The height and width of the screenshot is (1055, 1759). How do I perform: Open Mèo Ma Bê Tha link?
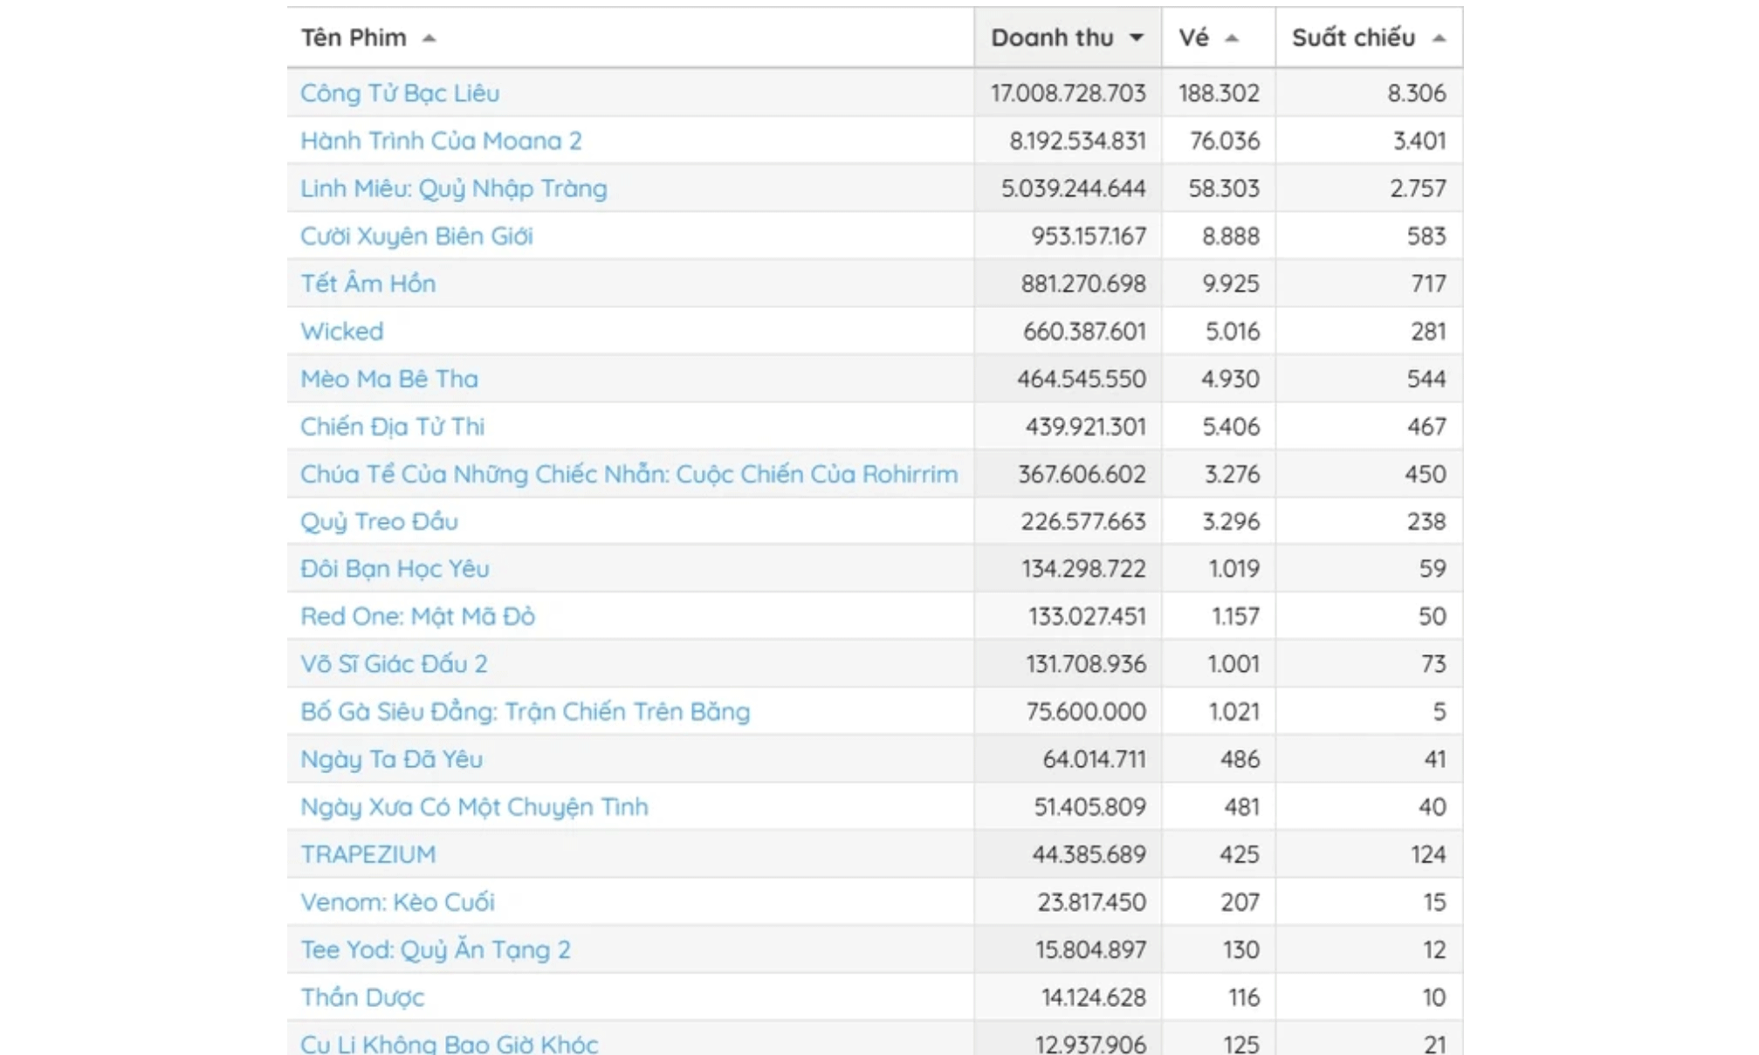point(389,379)
